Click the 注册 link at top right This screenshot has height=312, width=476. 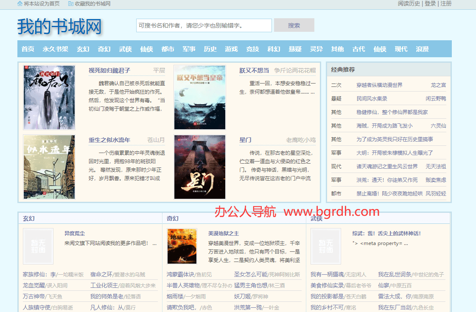[446, 3]
